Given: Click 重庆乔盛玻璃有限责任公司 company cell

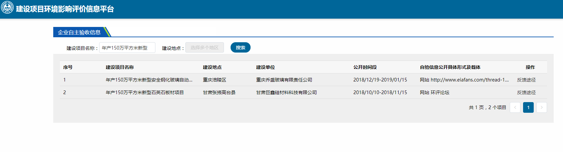Looking at the screenshot, I should 284,80.
